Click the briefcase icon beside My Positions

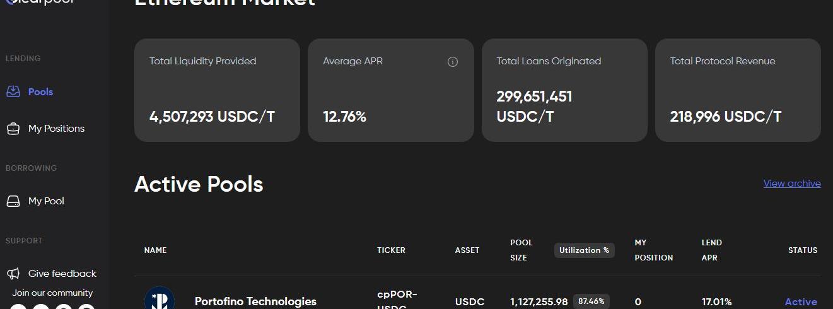click(x=13, y=129)
